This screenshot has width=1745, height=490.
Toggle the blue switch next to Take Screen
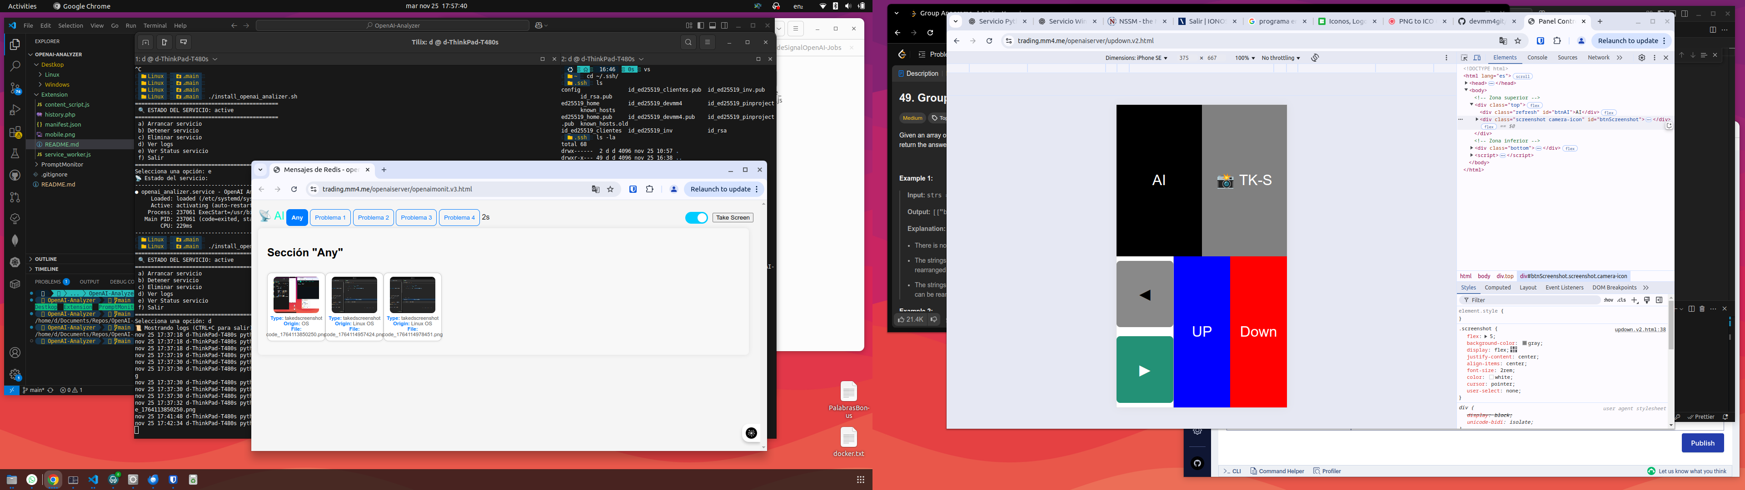coord(696,218)
